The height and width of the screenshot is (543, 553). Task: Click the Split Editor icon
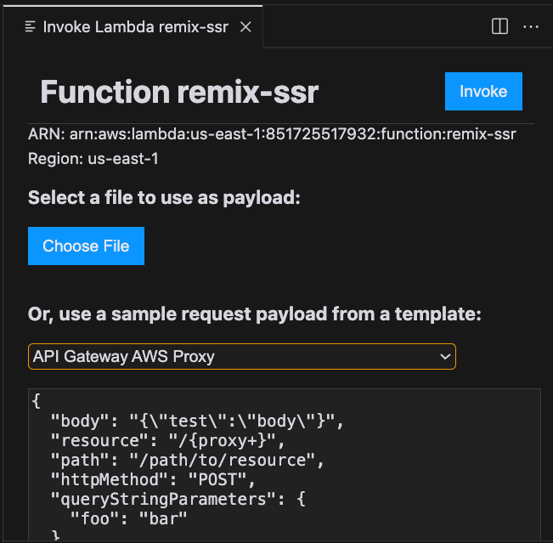(x=500, y=26)
